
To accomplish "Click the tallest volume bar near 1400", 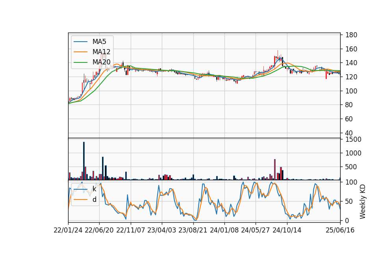I will [x=83, y=161].
